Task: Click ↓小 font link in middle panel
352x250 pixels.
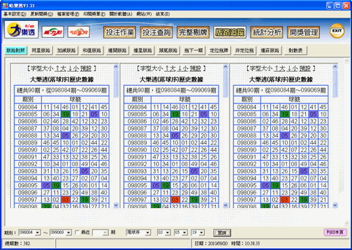Action: click(183, 68)
